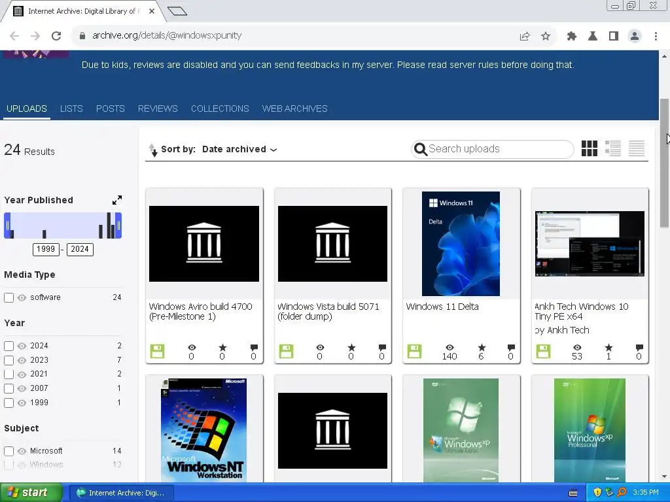Open Windows 11 Delta title link
Image resolution: width=670 pixels, height=502 pixels.
442,307
